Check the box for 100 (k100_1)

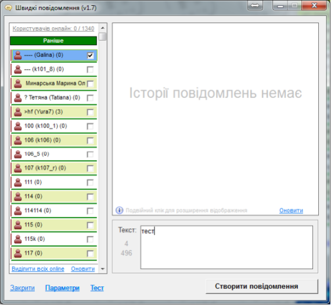coord(90,126)
